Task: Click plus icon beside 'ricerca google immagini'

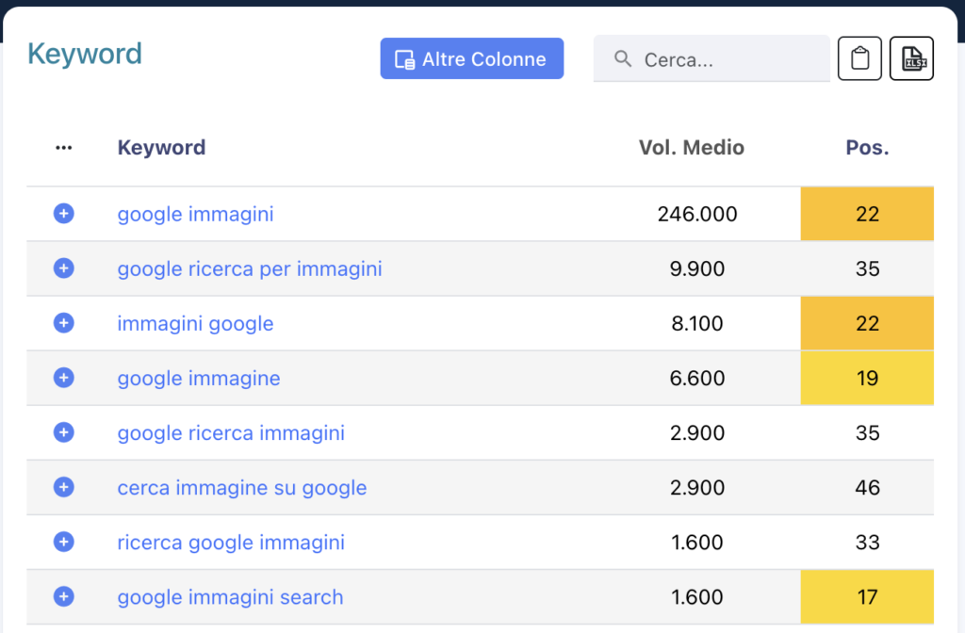Action: coord(63,542)
